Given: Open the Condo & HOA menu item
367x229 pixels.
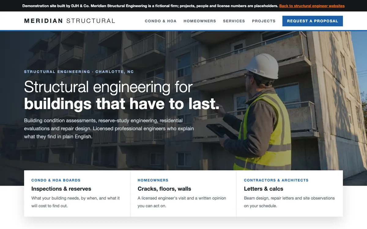Looking at the screenshot, I should click(x=161, y=21).
